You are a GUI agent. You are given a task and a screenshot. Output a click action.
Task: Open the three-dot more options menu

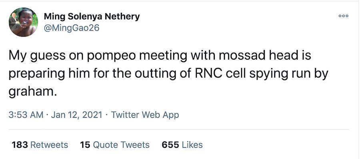click(344, 16)
